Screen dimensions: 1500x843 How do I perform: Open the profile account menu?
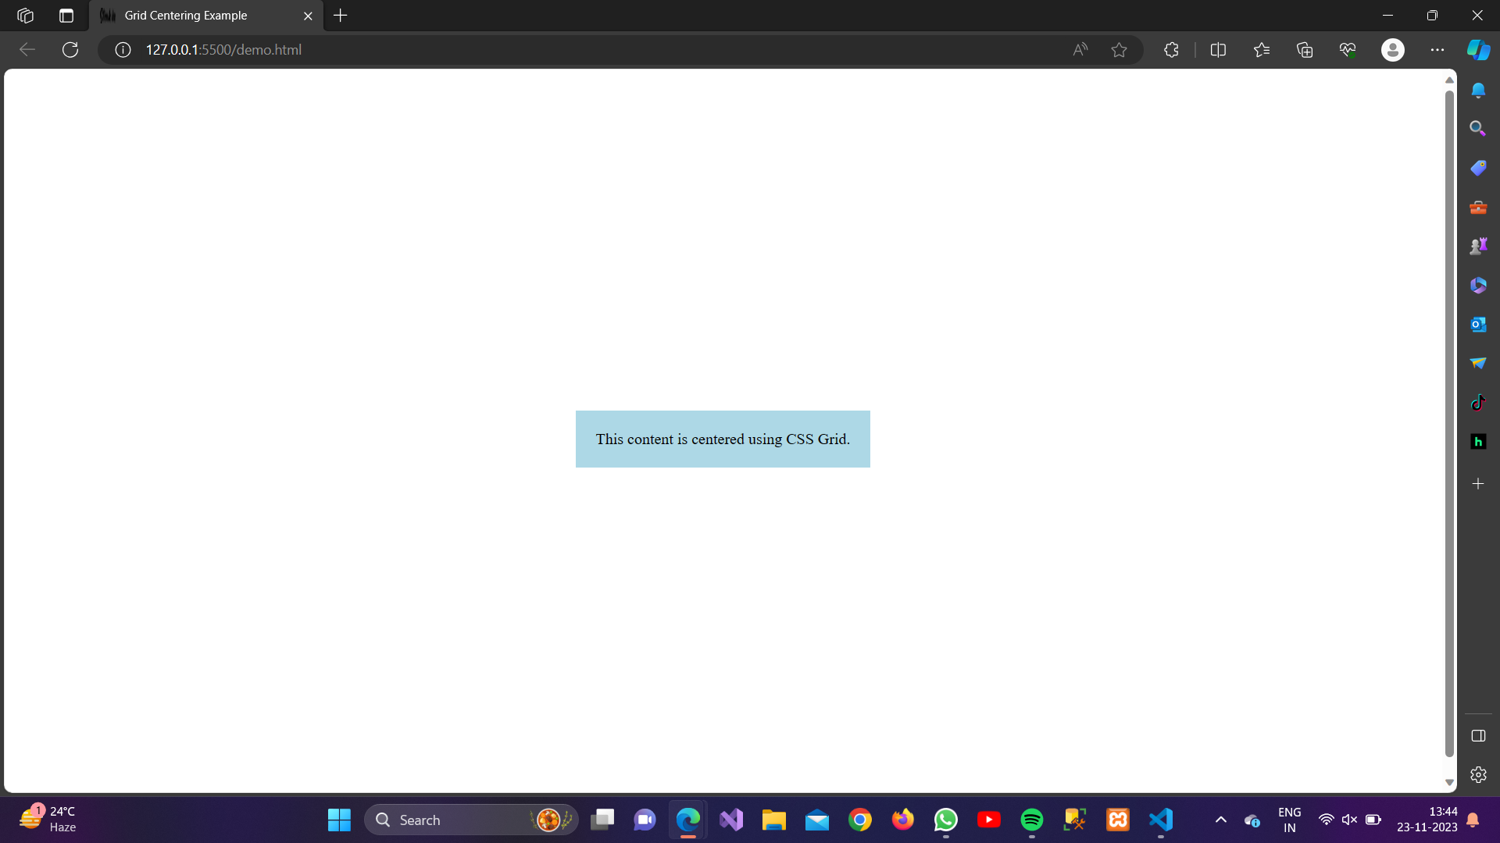point(1392,50)
